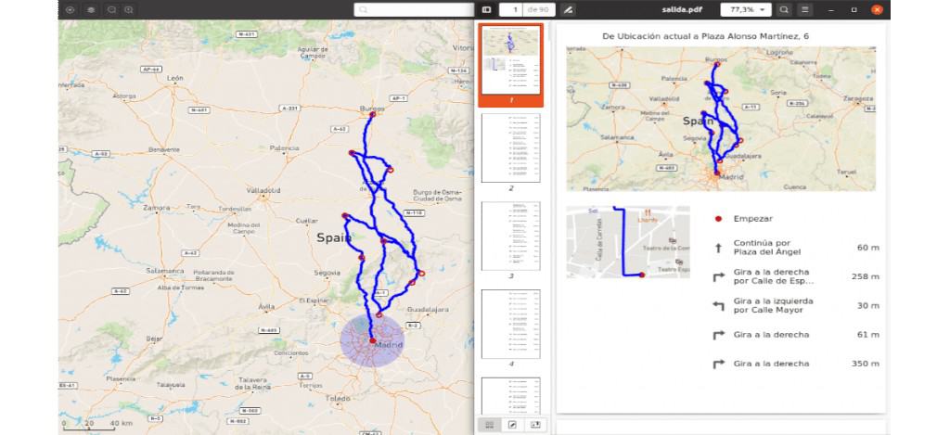Click the red Empezar start dot
Image resolution: width=950 pixels, height=435 pixels.
coord(719,219)
